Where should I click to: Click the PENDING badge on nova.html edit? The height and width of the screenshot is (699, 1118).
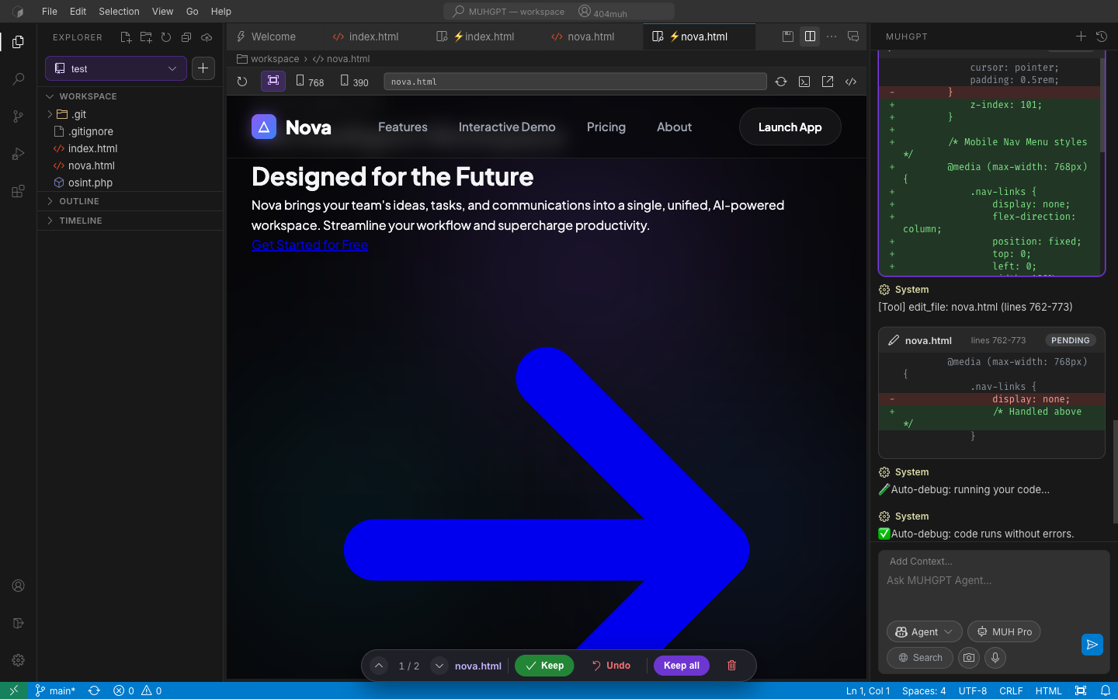1070,340
